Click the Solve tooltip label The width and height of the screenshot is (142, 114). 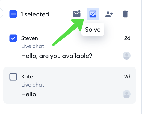[93, 30]
